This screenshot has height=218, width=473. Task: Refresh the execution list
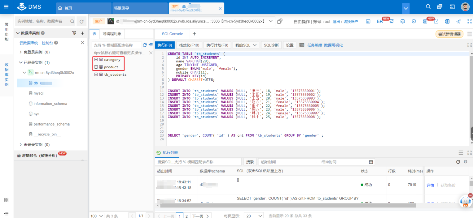tap(458, 162)
